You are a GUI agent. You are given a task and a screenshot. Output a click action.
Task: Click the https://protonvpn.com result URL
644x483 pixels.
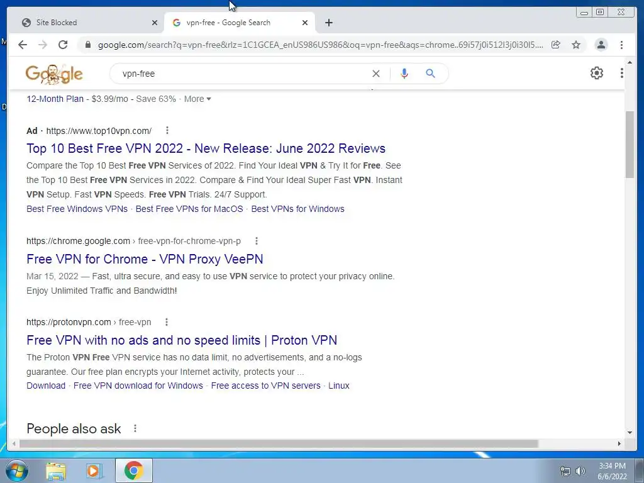click(69, 323)
